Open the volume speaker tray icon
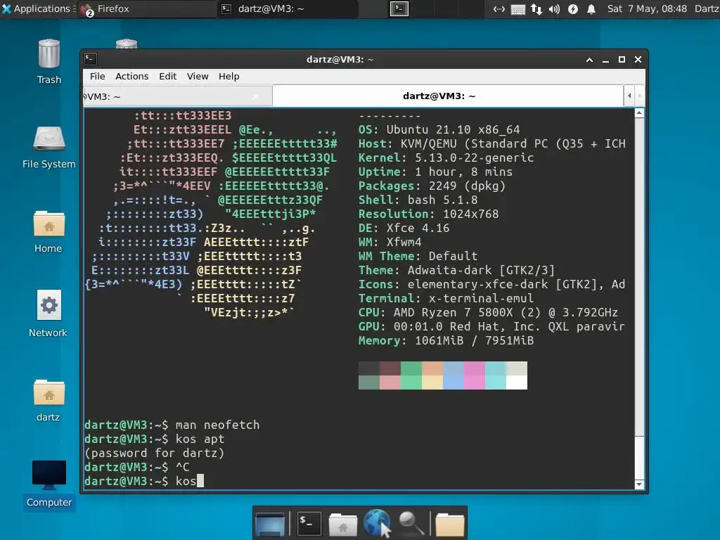Screen dimensions: 720x540 (555, 8)
